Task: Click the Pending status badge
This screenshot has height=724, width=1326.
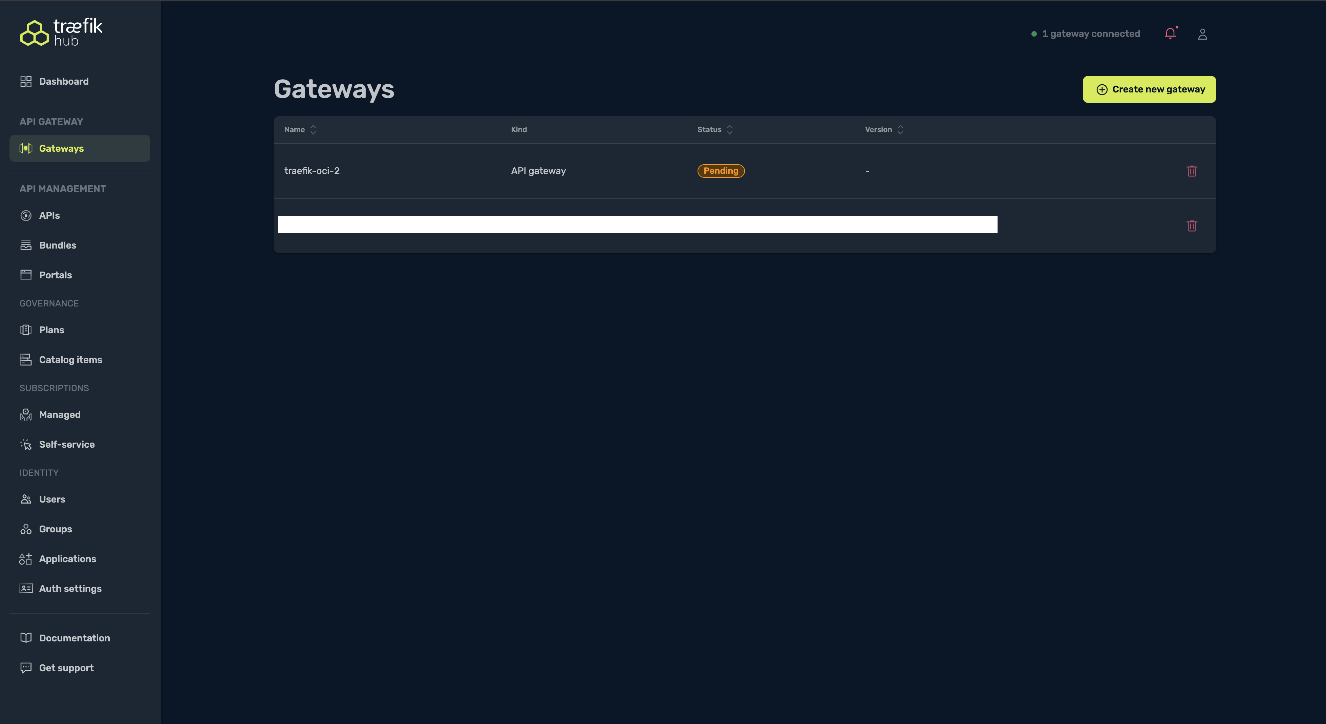Action: 721,171
